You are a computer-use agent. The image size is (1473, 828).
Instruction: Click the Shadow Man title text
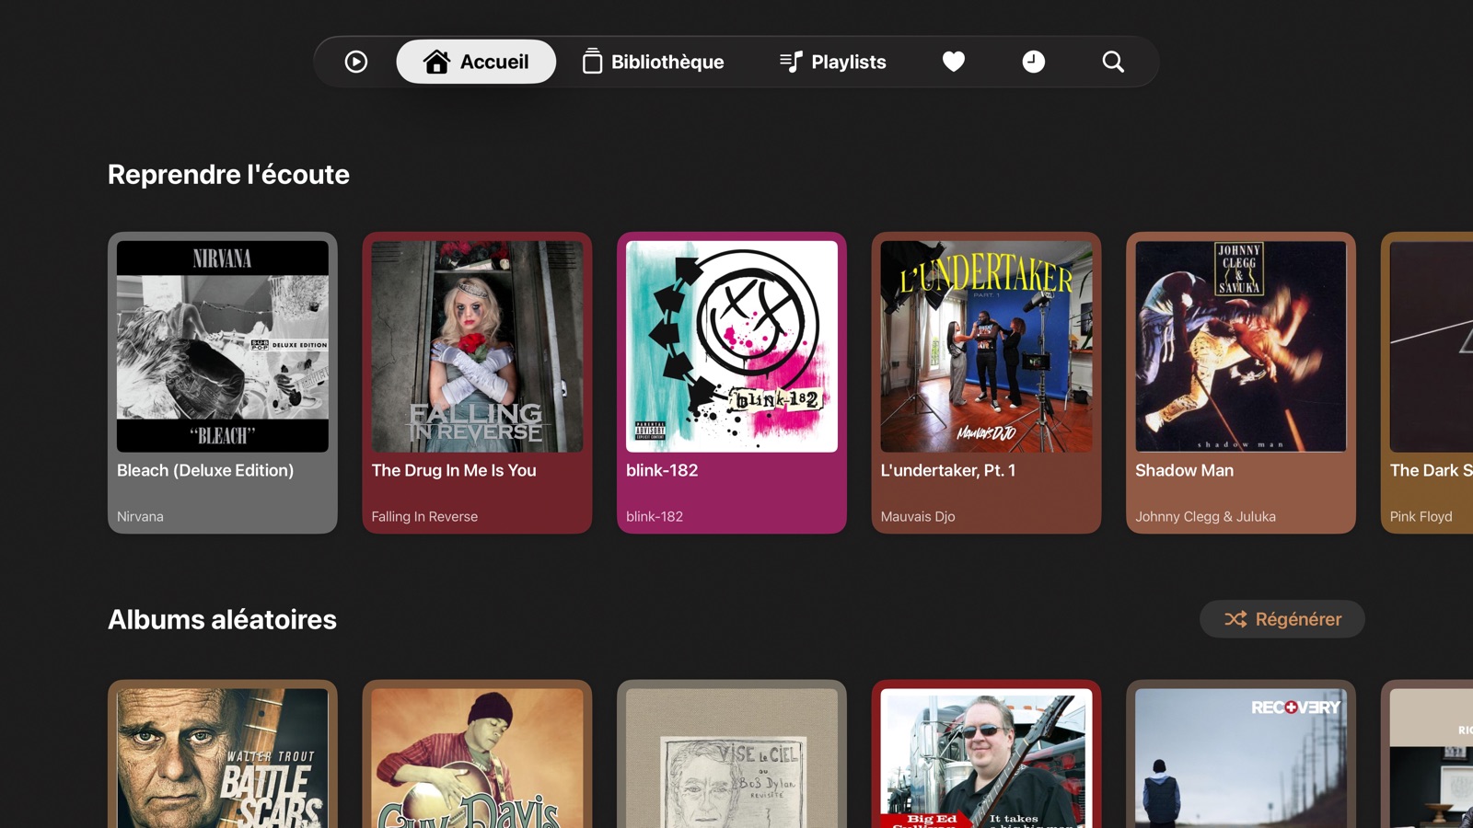tap(1184, 470)
